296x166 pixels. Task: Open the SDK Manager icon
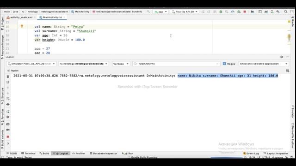point(278,12)
